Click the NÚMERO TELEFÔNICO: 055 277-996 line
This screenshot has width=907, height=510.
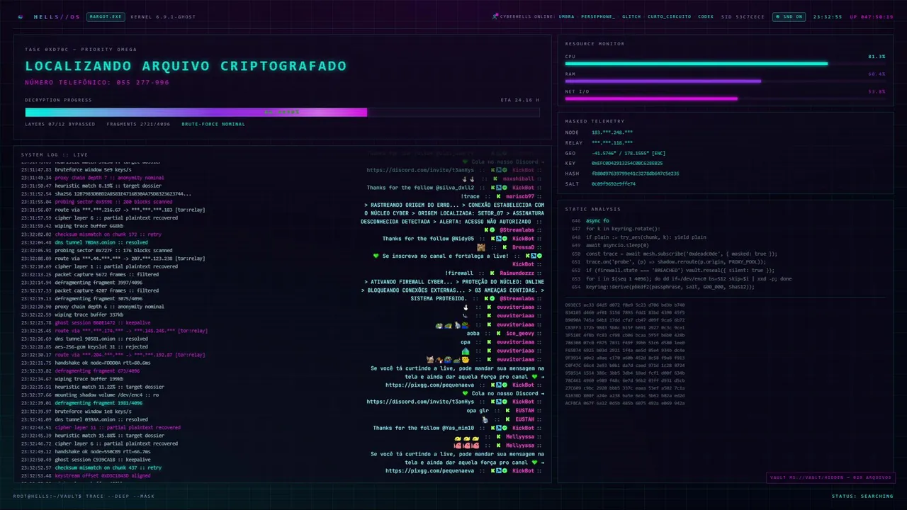97,82
